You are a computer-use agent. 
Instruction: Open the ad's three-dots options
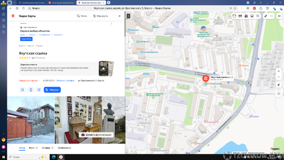coord(112,24)
